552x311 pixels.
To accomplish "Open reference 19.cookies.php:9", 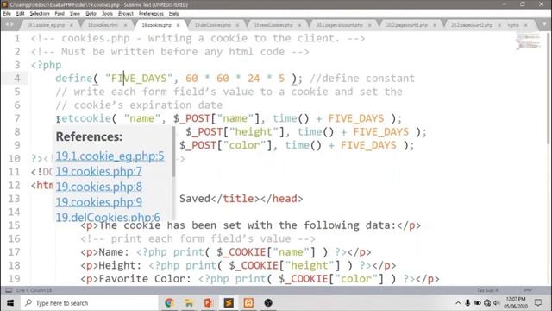I will click(98, 202).
